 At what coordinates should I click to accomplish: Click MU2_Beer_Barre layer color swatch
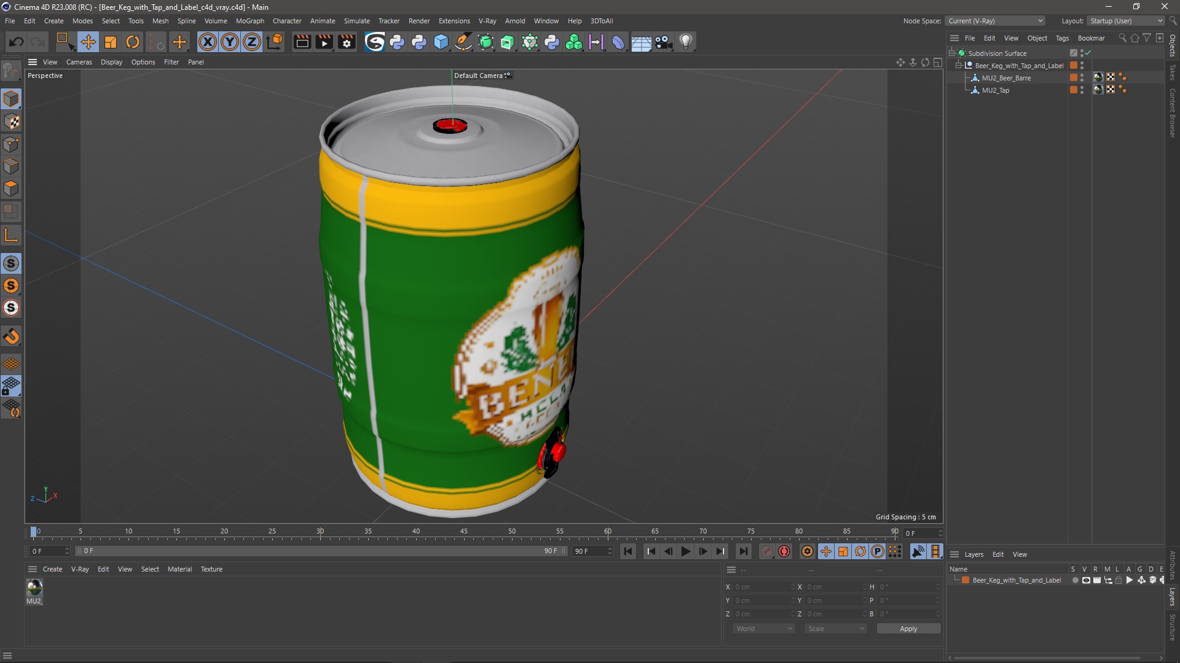pyautogui.click(x=1073, y=77)
